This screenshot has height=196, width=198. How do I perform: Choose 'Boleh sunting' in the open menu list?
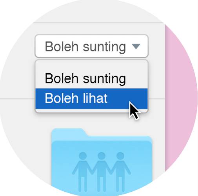point(85,78)
